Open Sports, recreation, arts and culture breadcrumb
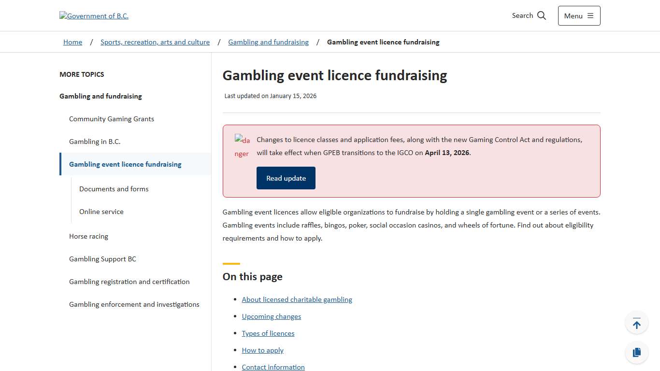 pyautogui.click(x=155, y=42)
